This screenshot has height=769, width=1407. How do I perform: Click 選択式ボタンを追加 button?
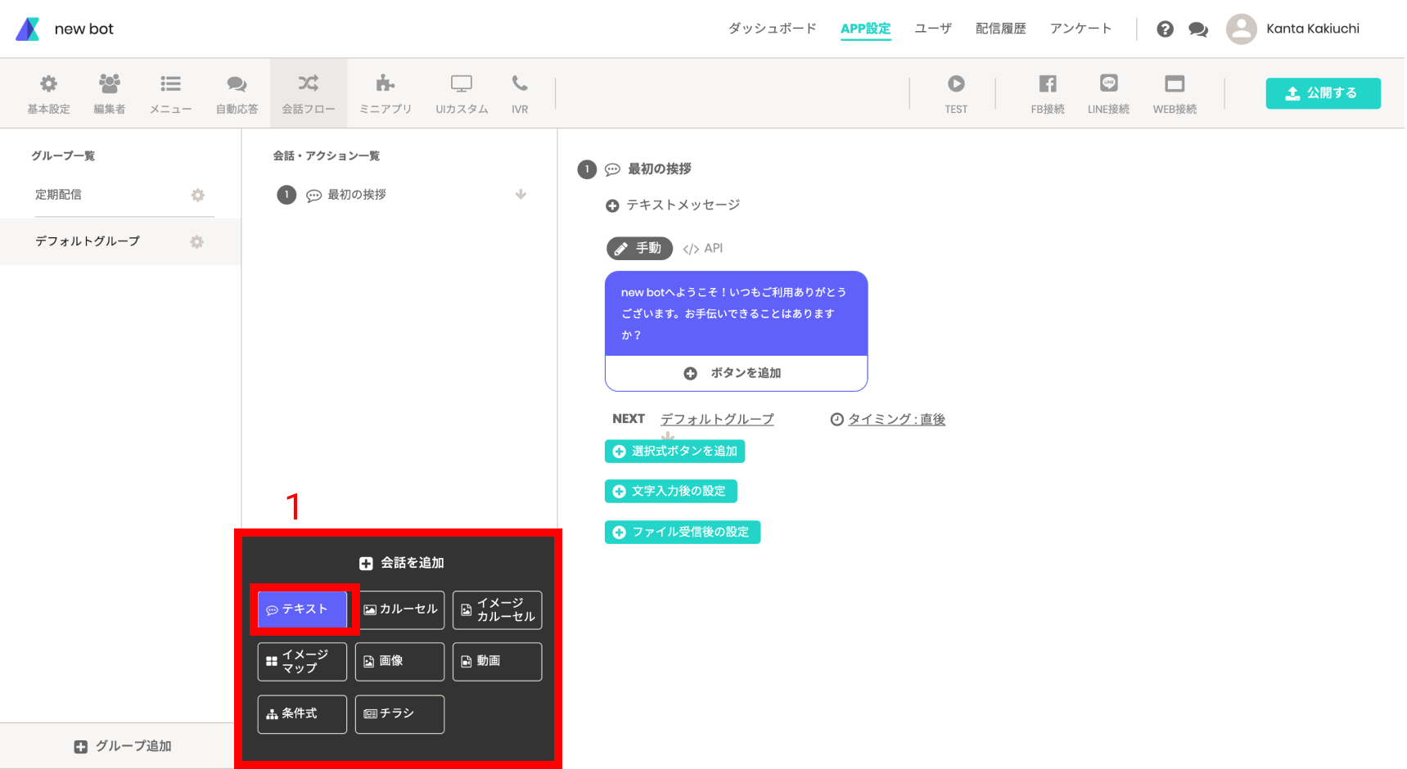[674, 451]
